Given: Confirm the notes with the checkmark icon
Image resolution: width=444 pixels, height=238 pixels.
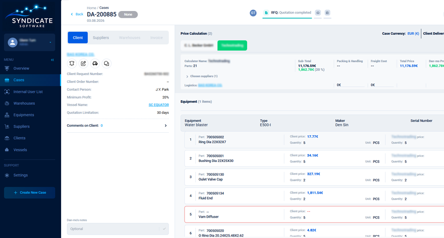Looking at the screenshot, I should pos(164,229).
